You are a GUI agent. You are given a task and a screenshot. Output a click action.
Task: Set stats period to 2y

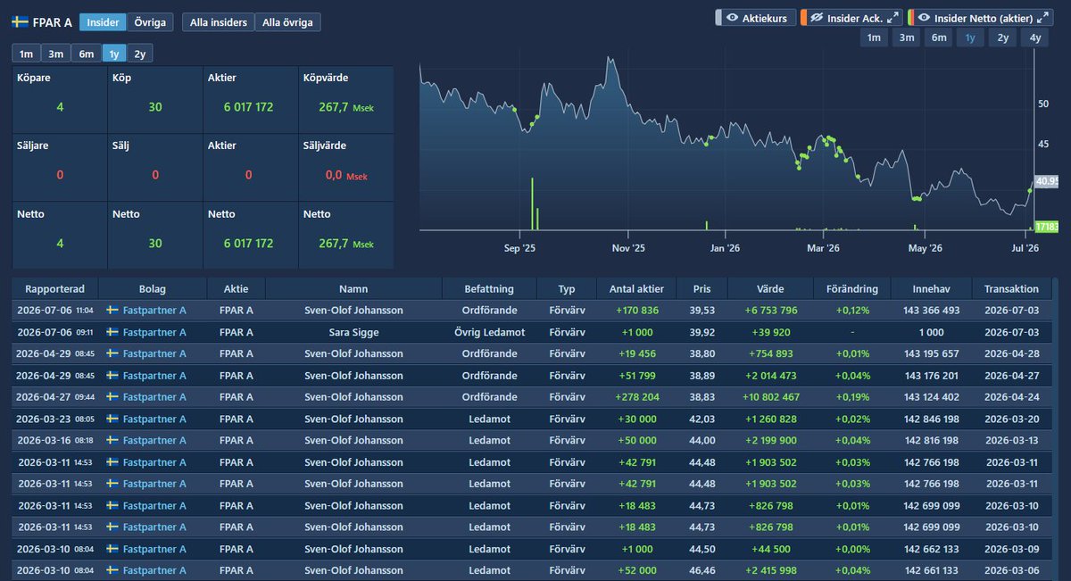point(139,54)
